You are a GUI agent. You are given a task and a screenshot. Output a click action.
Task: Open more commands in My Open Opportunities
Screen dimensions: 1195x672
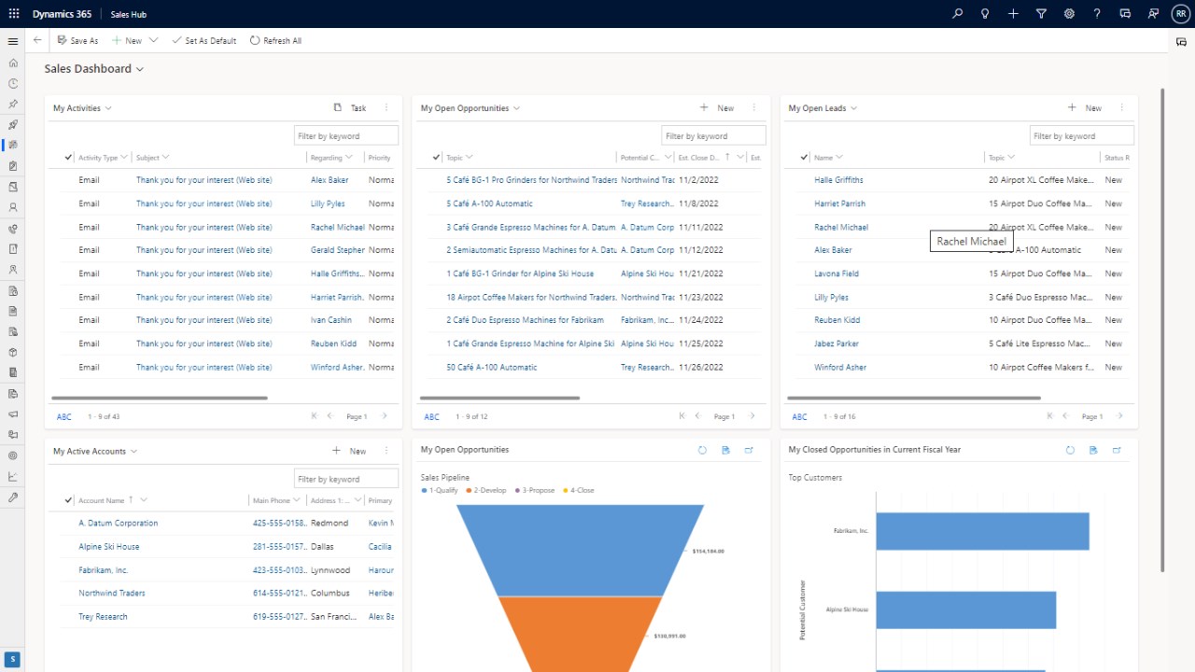tap(754, 108)
